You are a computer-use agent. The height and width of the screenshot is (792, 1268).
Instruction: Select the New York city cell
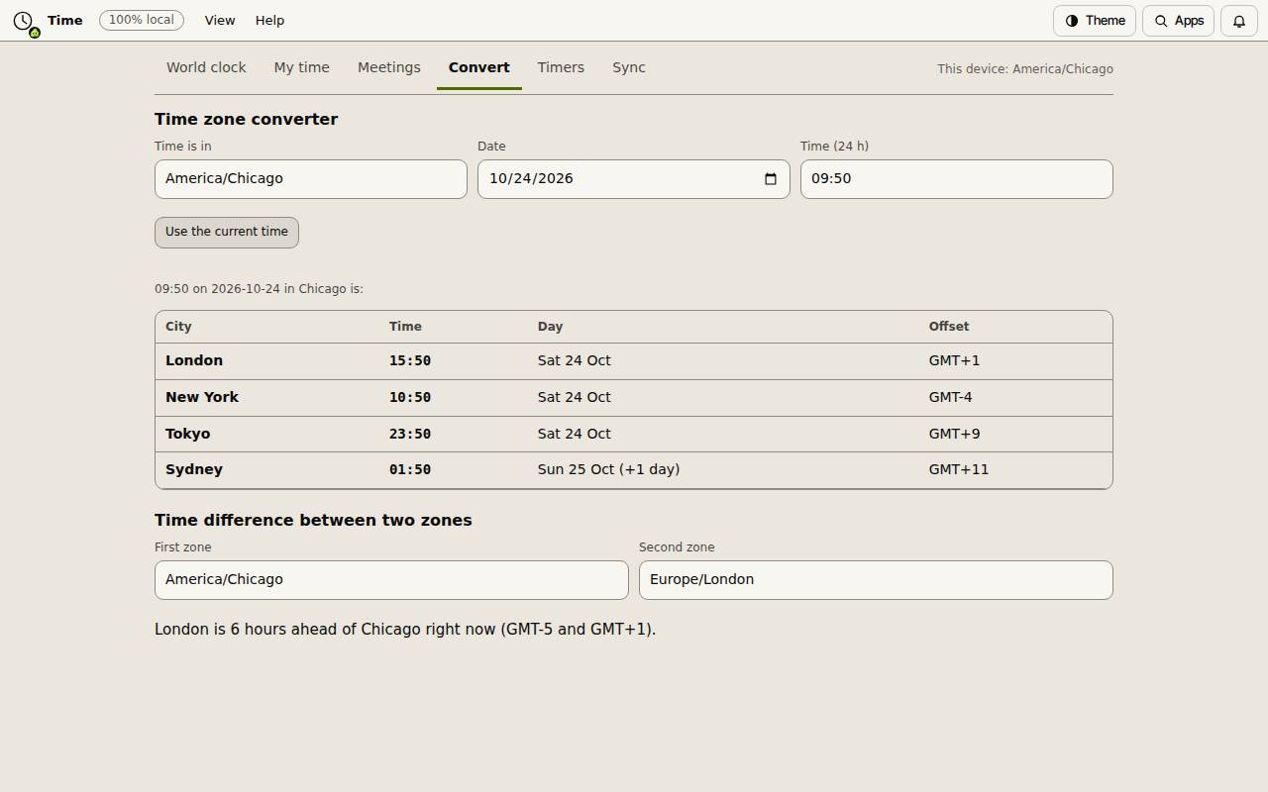202,397
